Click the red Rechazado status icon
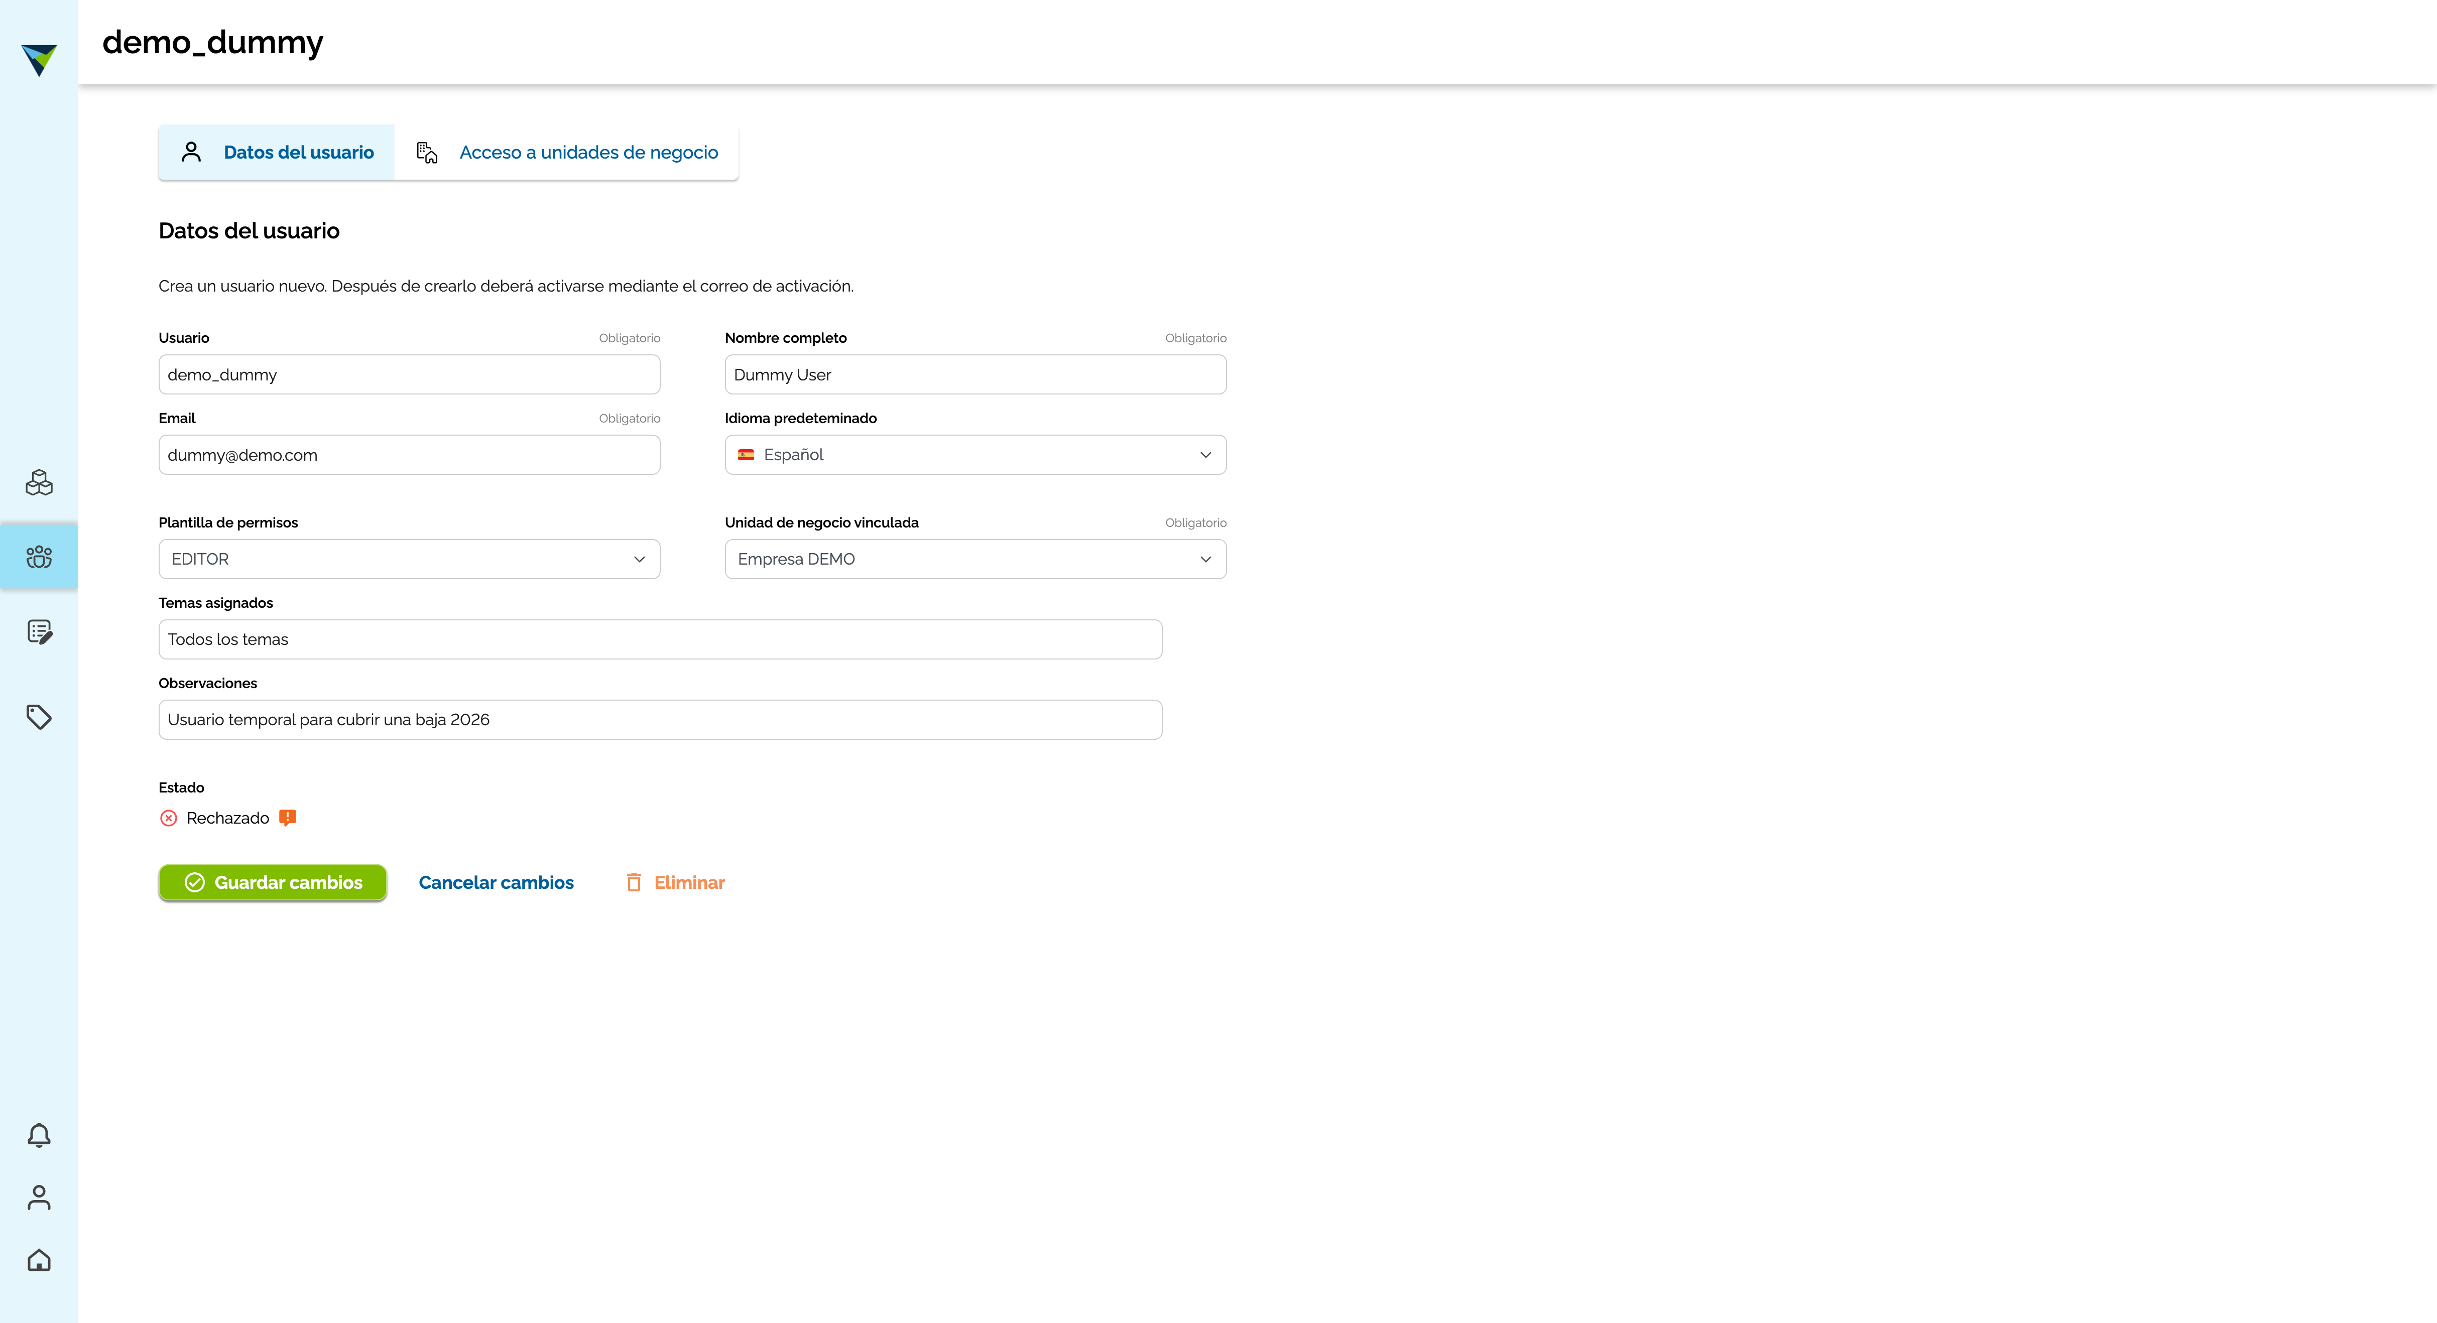2437x1323 pixels. click(x=168, y=818)
